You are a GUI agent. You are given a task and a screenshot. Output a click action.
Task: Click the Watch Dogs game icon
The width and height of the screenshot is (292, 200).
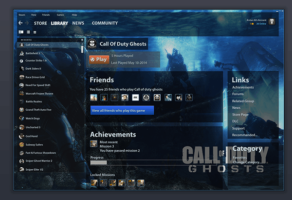(21, 118)
